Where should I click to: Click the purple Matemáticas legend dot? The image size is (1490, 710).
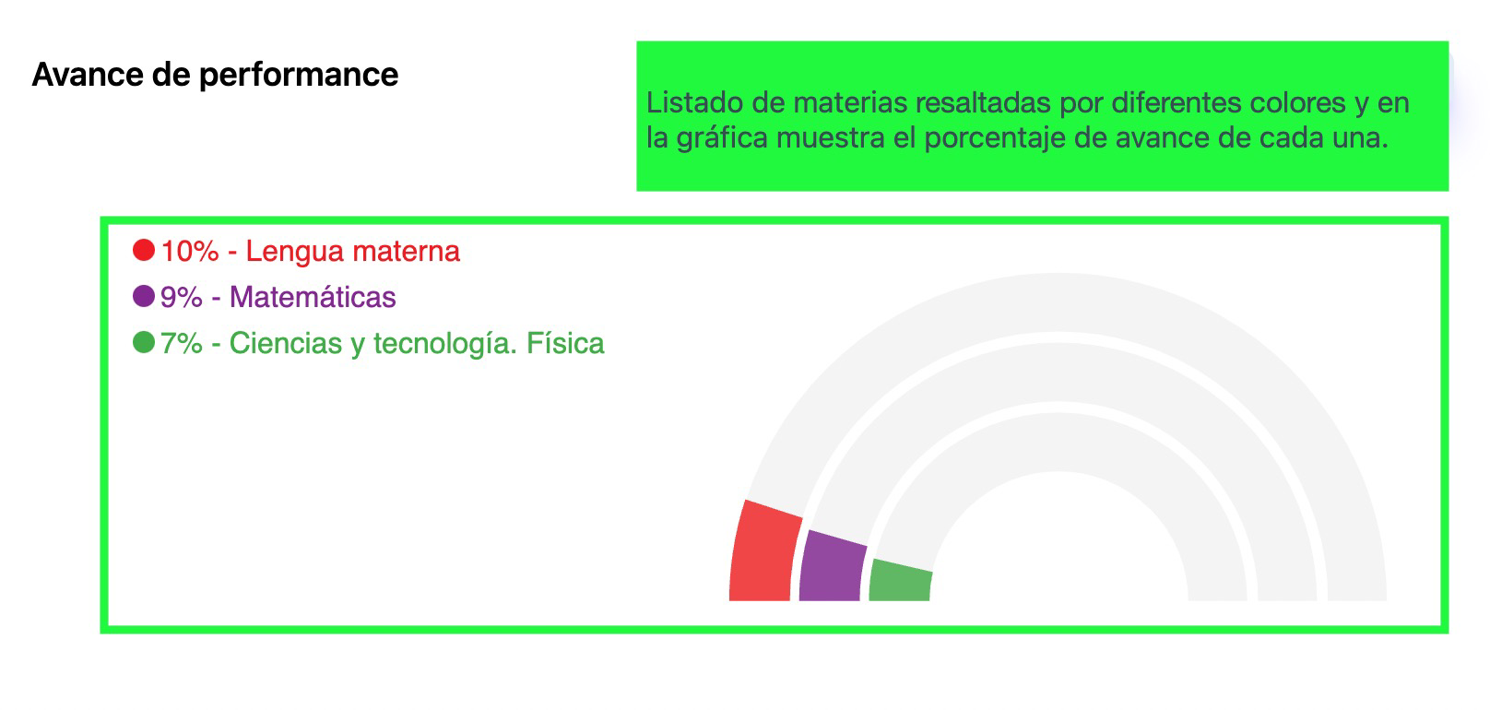[144, 296]
